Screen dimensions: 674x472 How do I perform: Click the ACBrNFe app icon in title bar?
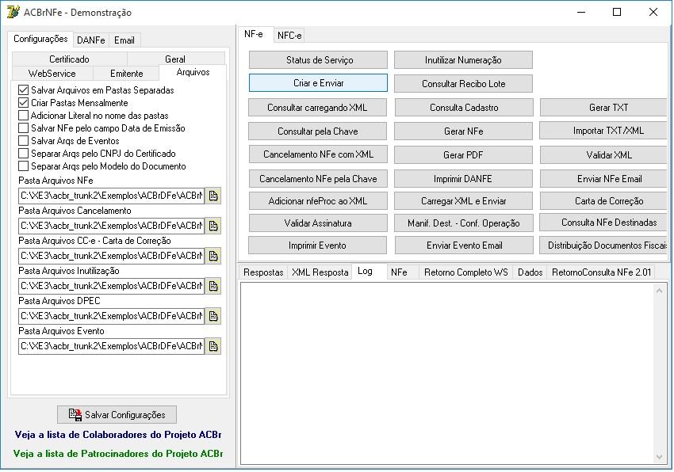[x=13, y=12]
